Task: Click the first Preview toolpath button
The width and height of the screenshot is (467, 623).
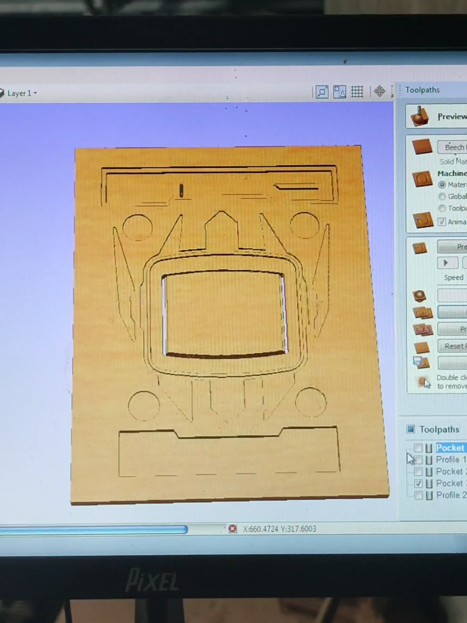Action: point(452,247)
